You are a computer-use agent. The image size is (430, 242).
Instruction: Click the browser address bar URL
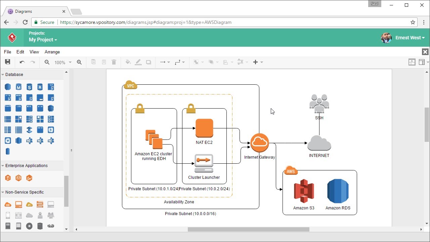click(146, 22)
